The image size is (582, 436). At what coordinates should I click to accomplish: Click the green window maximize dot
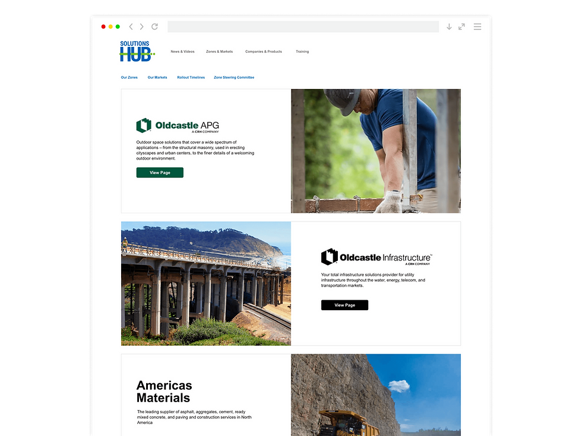click(118, 27)
